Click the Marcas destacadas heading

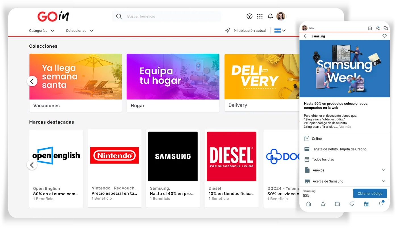pos(51,122)
